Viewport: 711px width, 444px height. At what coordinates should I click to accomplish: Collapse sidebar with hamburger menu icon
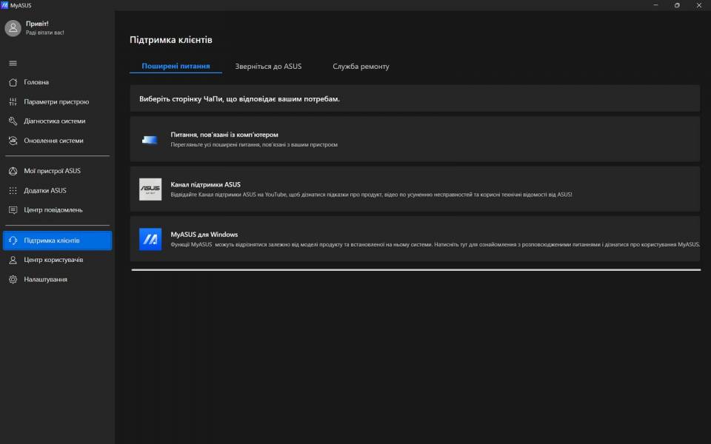pos(13,63)
